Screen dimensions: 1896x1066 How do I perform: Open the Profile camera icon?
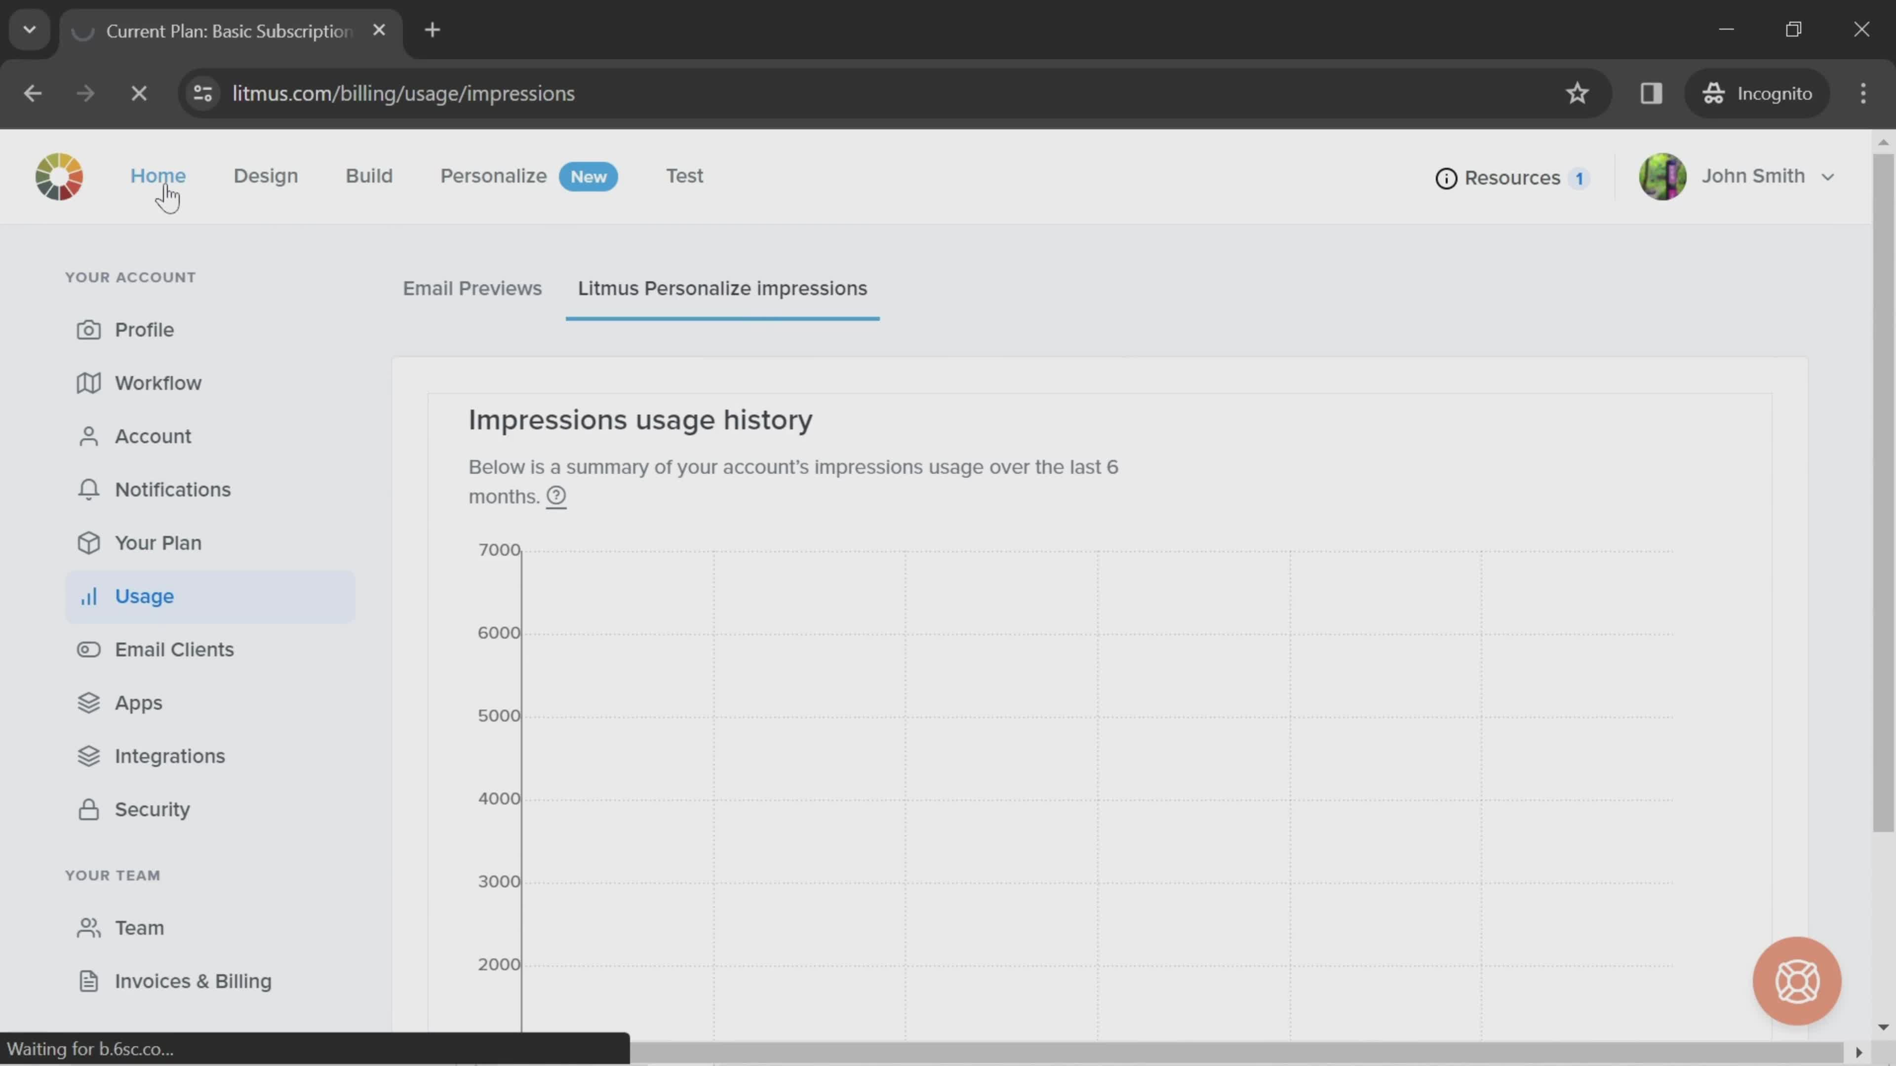[x=88, y=330]
